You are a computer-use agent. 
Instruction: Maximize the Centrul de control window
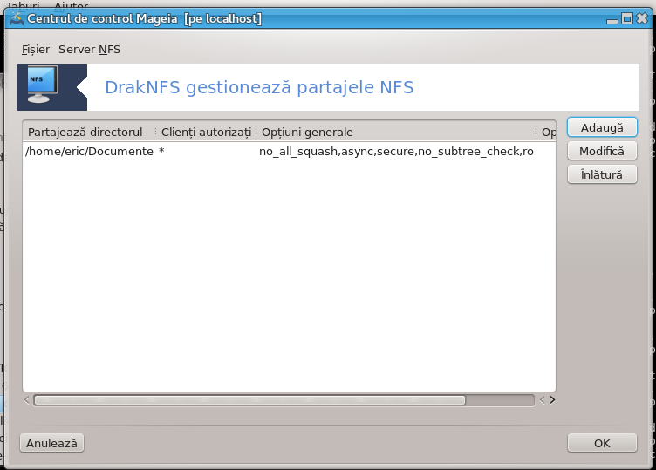[626, 18]
